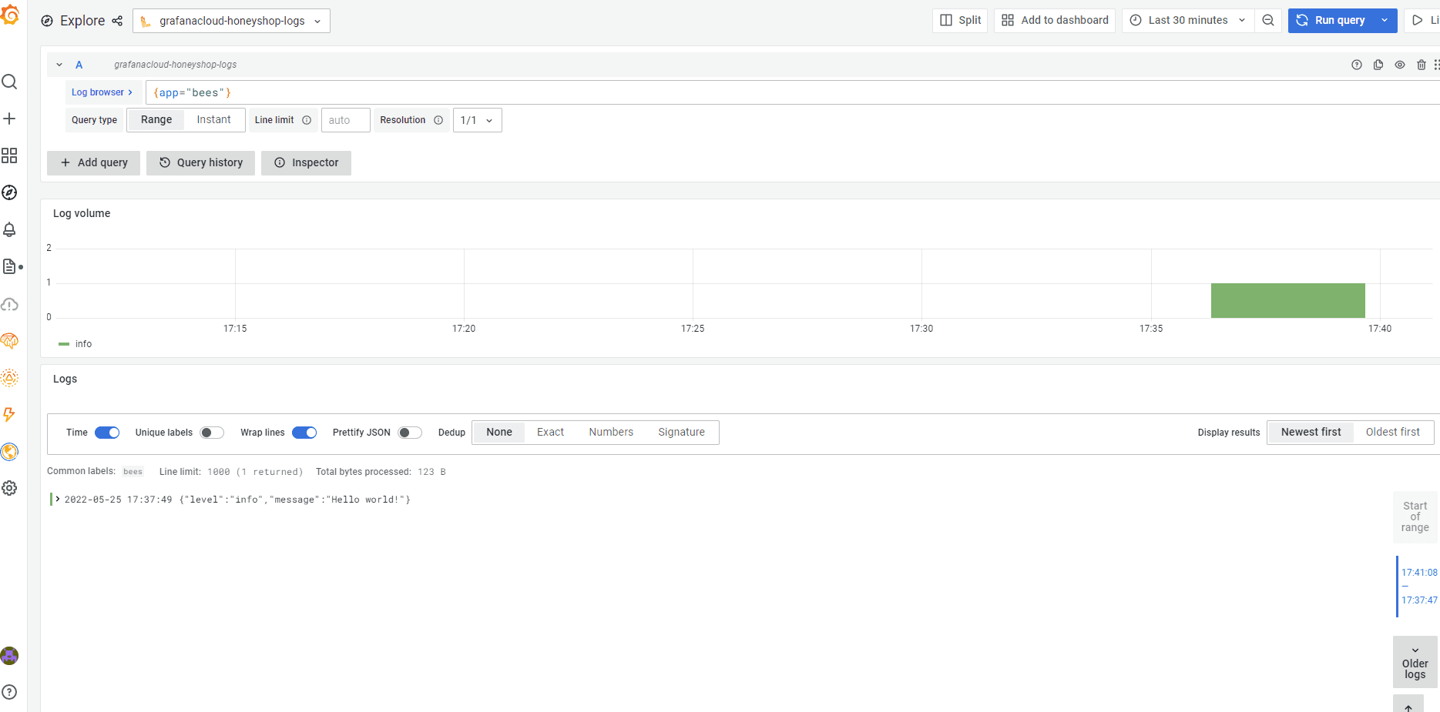This screenshot has height=712, width=1440.
Task: Select the Instant query type
Action: (213, 120)
